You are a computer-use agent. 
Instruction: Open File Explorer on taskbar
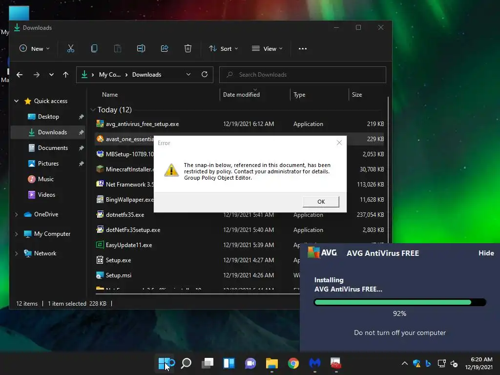click(271, 363)
